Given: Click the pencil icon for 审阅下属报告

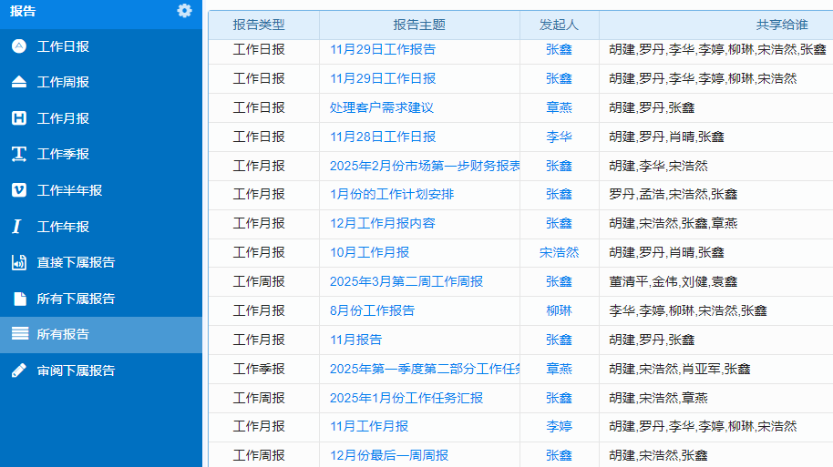Looking at the screenshot, I should click(x=19, y=371).
